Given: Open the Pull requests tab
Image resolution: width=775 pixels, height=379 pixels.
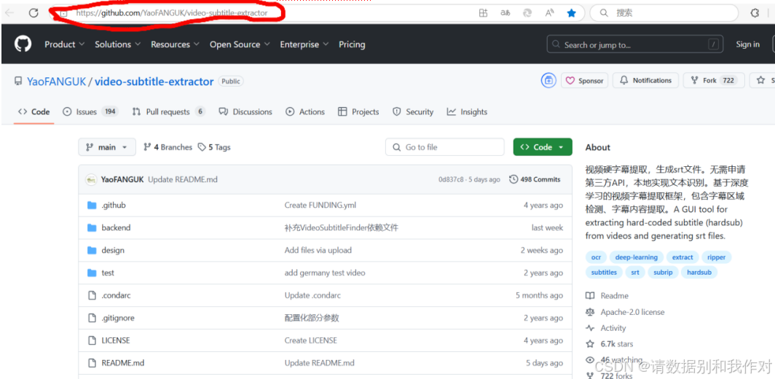Looking at the screenshot, I should pos(168,112).
